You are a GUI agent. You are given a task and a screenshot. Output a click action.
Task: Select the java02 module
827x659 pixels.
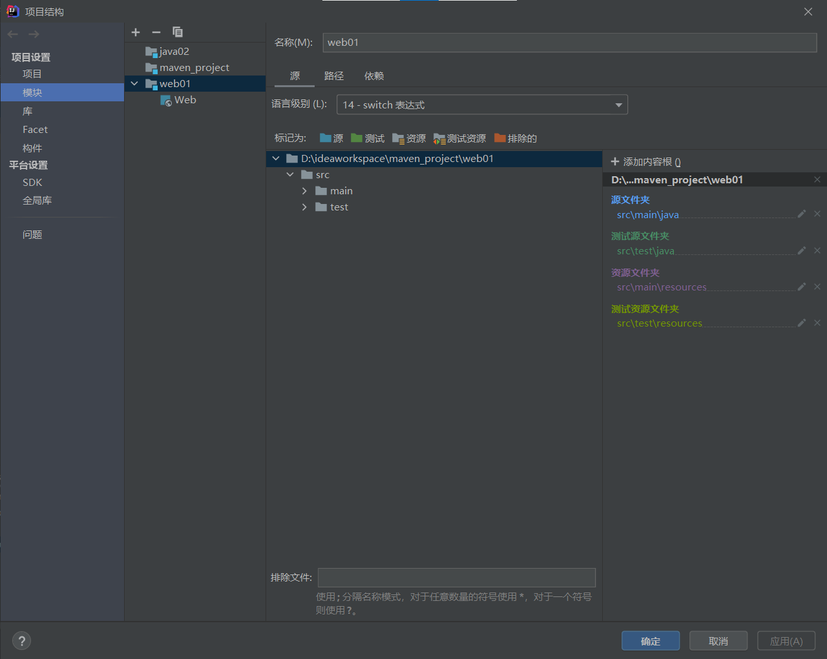[x=194, y=52]
